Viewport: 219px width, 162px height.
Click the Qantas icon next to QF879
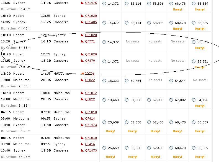coord(82,61)
